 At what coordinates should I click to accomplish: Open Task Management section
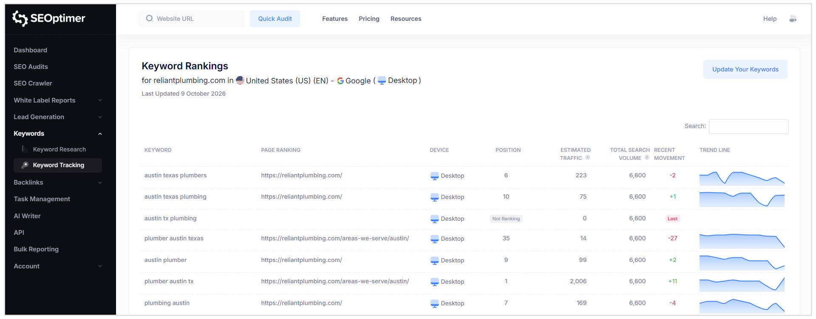tap(42, 199)
